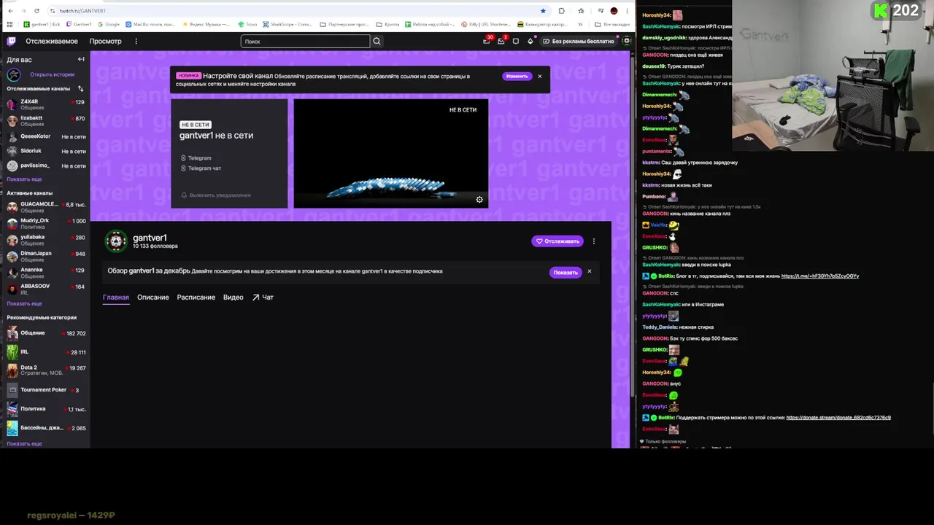Open the t.me link in BotRix chat message

[x=819, y=276]
